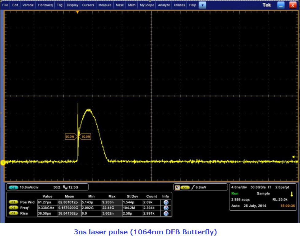Click the orange trigger position marker at top
Image resolution: width=300 pixels, height=242 pixels.
click(x=78, y=12)
